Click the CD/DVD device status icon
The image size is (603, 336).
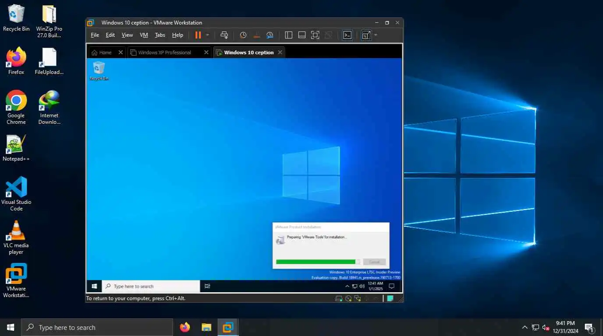click(348, 298)
